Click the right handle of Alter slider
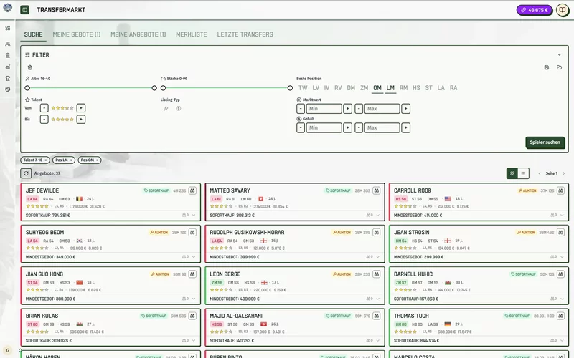Screen dimensions: 574x358 point(154,88)
